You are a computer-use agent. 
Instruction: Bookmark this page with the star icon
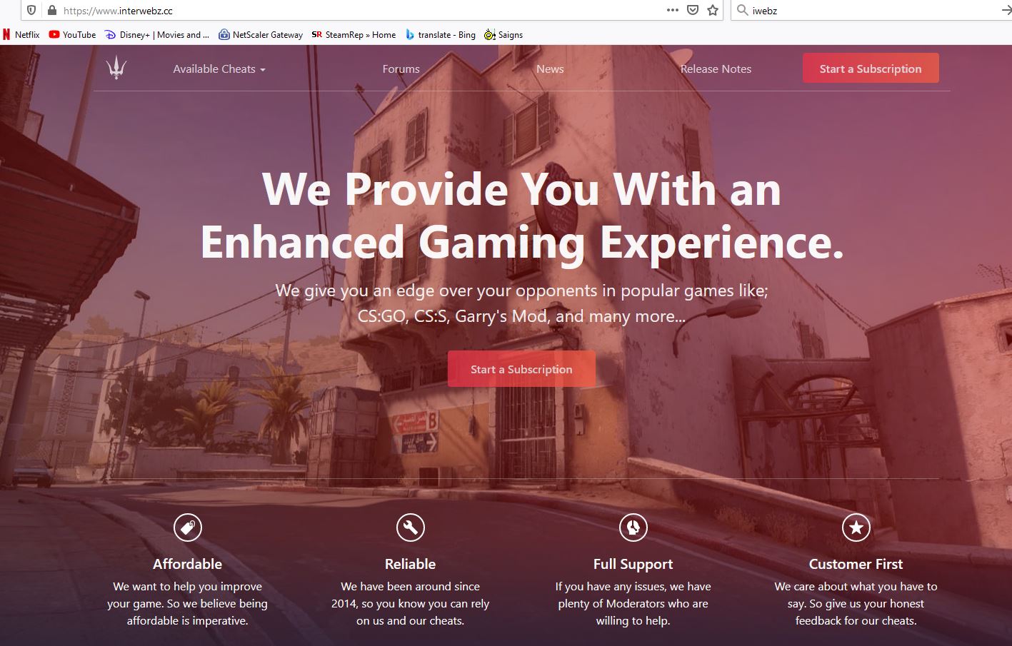point(712,10)
